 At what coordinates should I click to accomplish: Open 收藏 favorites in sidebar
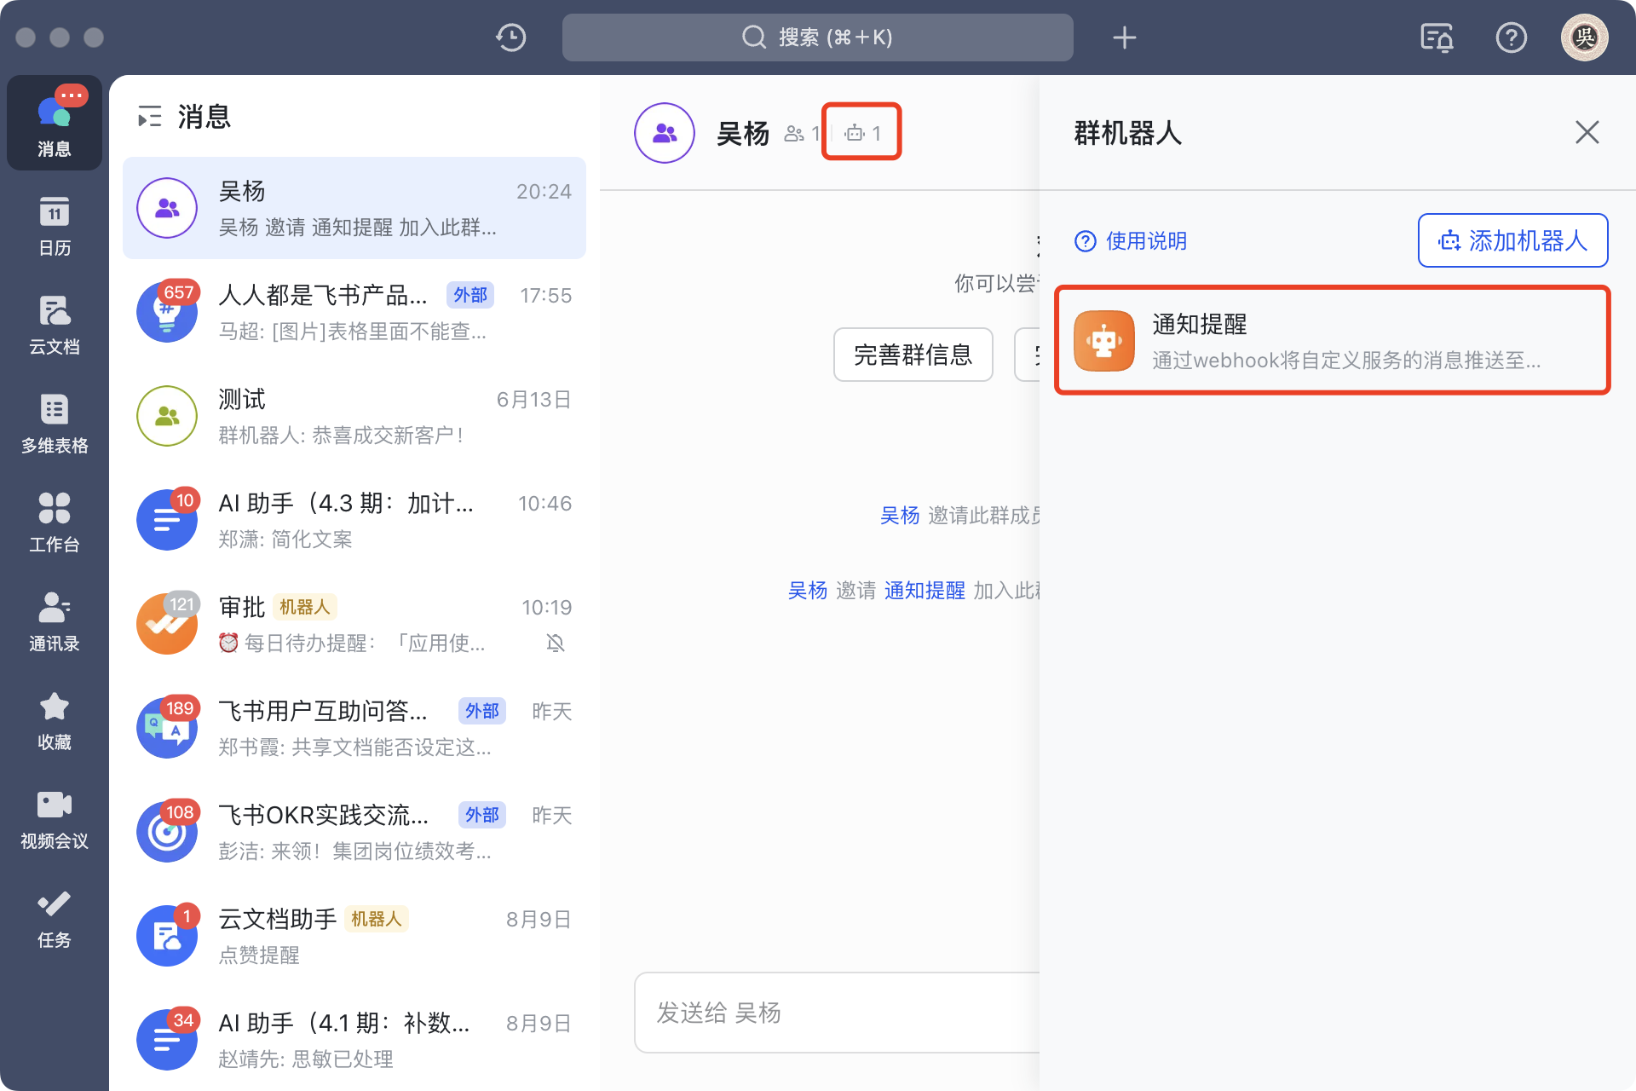tap(55, 719)
